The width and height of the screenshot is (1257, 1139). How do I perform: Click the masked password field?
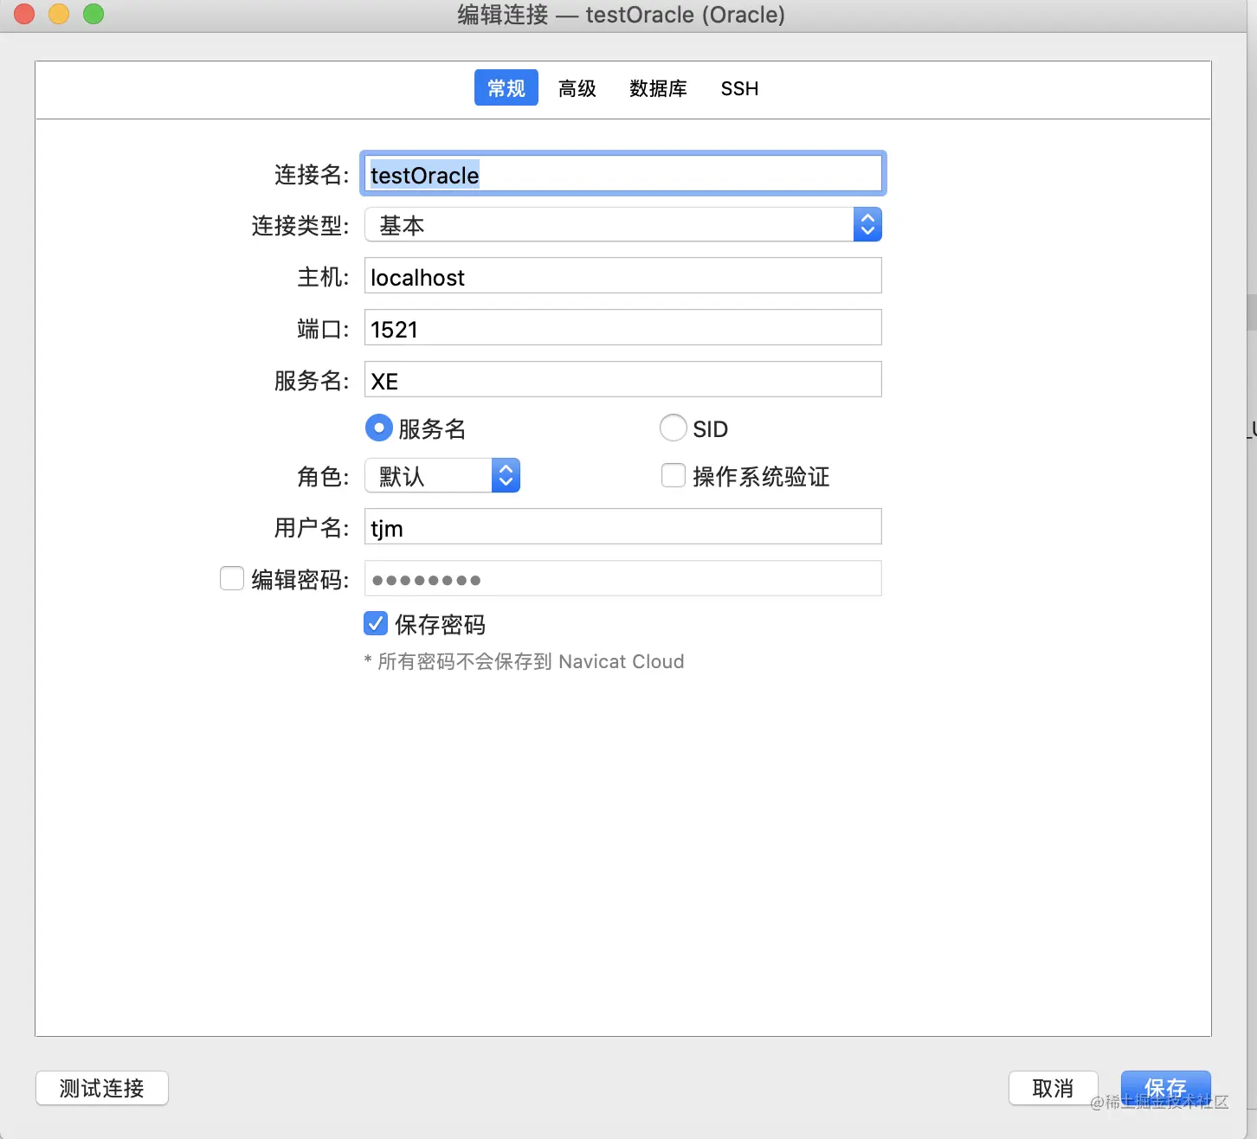tap(623, 579)
